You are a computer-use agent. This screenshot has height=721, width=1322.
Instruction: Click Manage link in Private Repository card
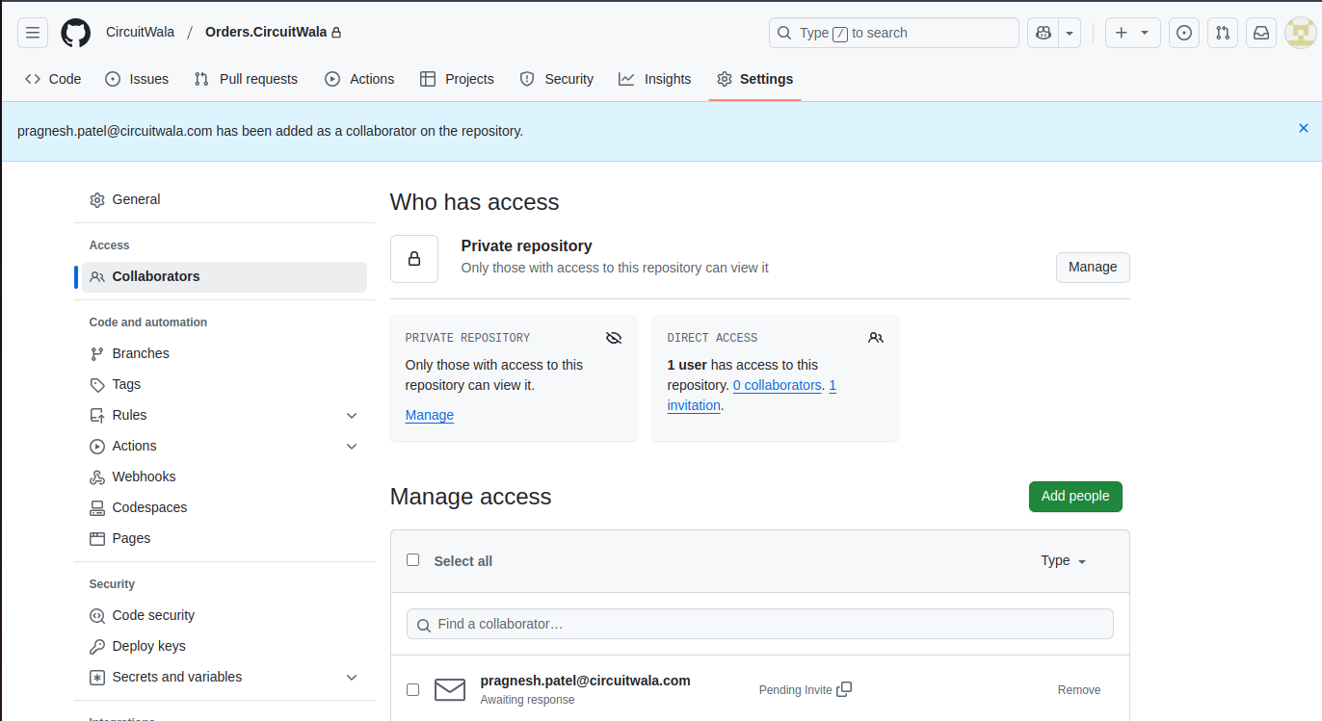point(430,415)
